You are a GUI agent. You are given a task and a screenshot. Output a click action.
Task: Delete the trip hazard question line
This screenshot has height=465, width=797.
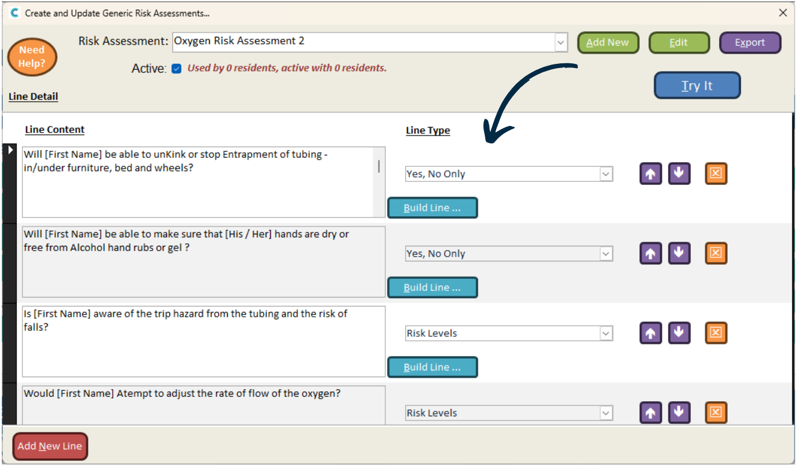point(716,333)
